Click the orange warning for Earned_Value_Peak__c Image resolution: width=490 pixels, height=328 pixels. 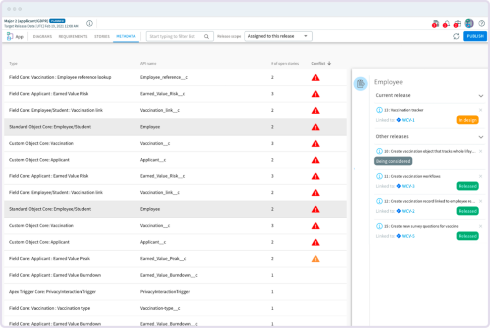point(316,258)
